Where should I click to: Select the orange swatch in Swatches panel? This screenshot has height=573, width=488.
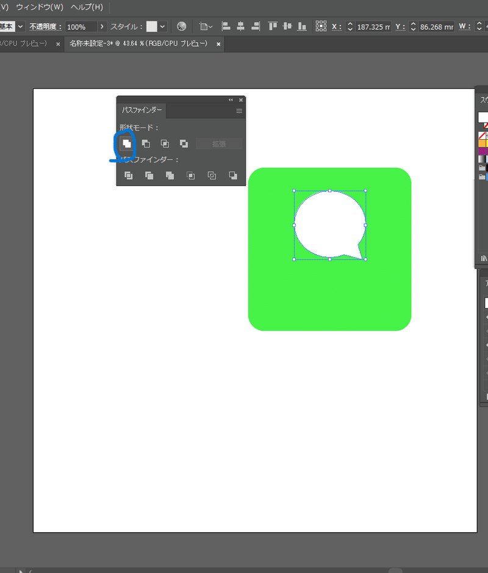482,143
